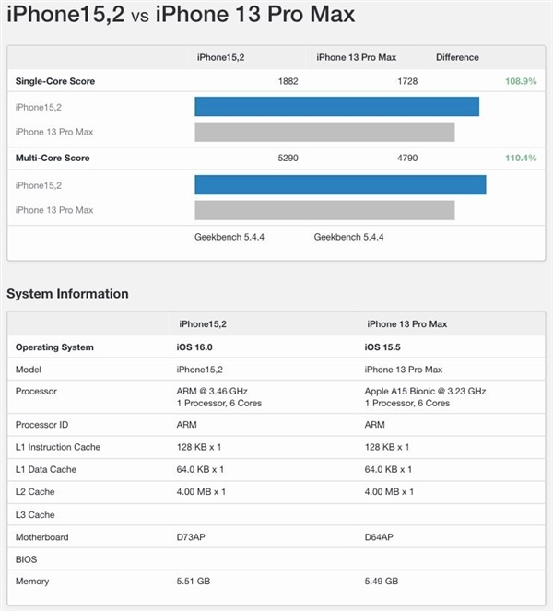Image resolution: width=553 pixels, height=611 pixels.
Task: Click the iPhone15,2 header in scores table
Action: click(220, 57)
